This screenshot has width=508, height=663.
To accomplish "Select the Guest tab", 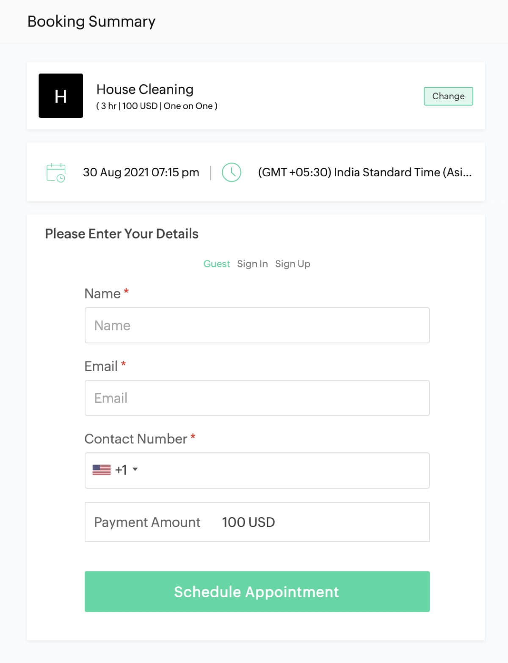I will click(216, 263).
